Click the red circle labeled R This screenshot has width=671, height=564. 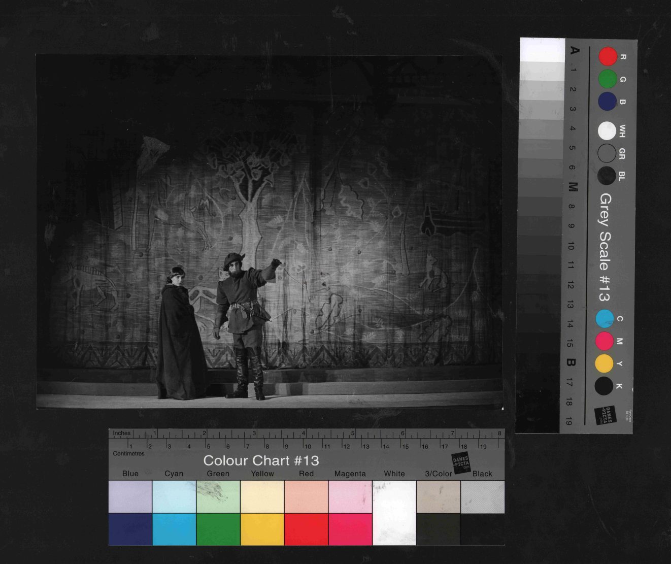click(608, 56)
